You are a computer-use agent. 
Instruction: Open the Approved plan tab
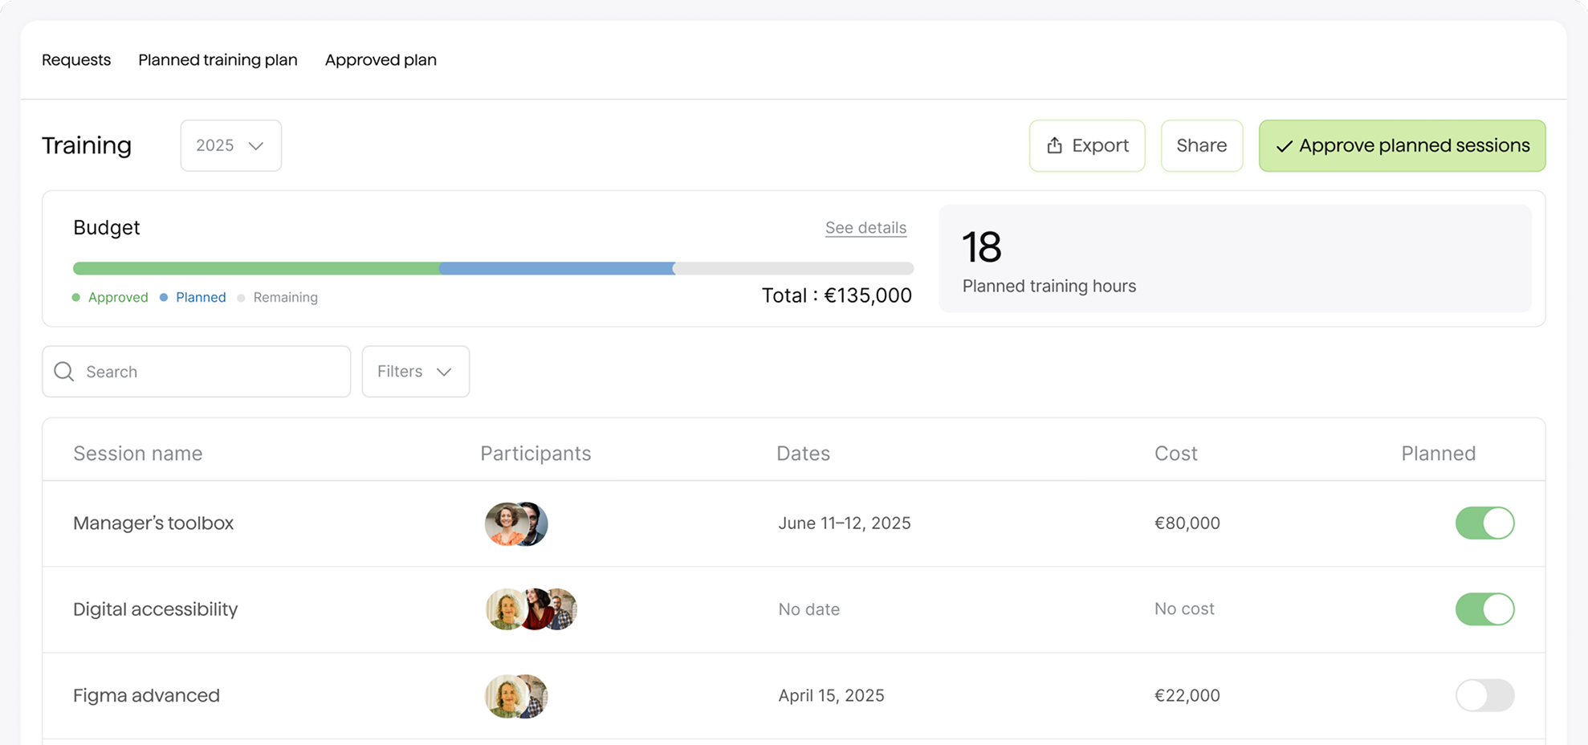click(x=380, y=59)
